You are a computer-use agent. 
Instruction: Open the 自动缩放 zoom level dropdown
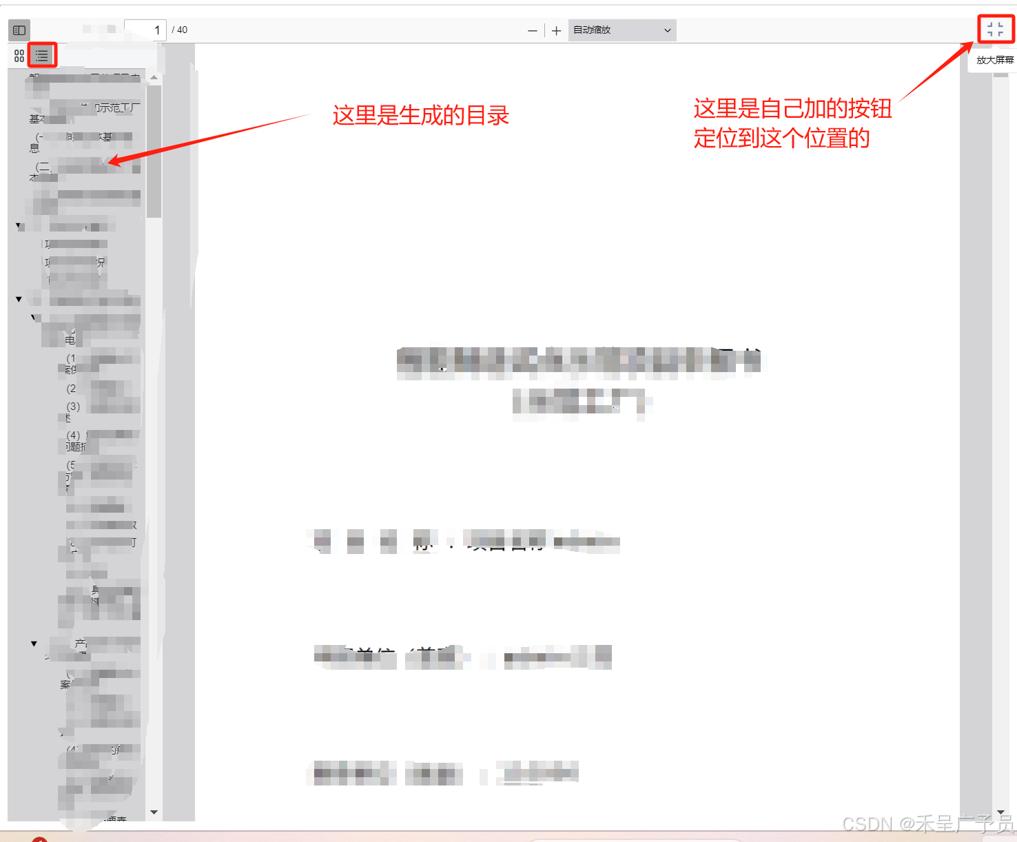click(x=620, y=30)
